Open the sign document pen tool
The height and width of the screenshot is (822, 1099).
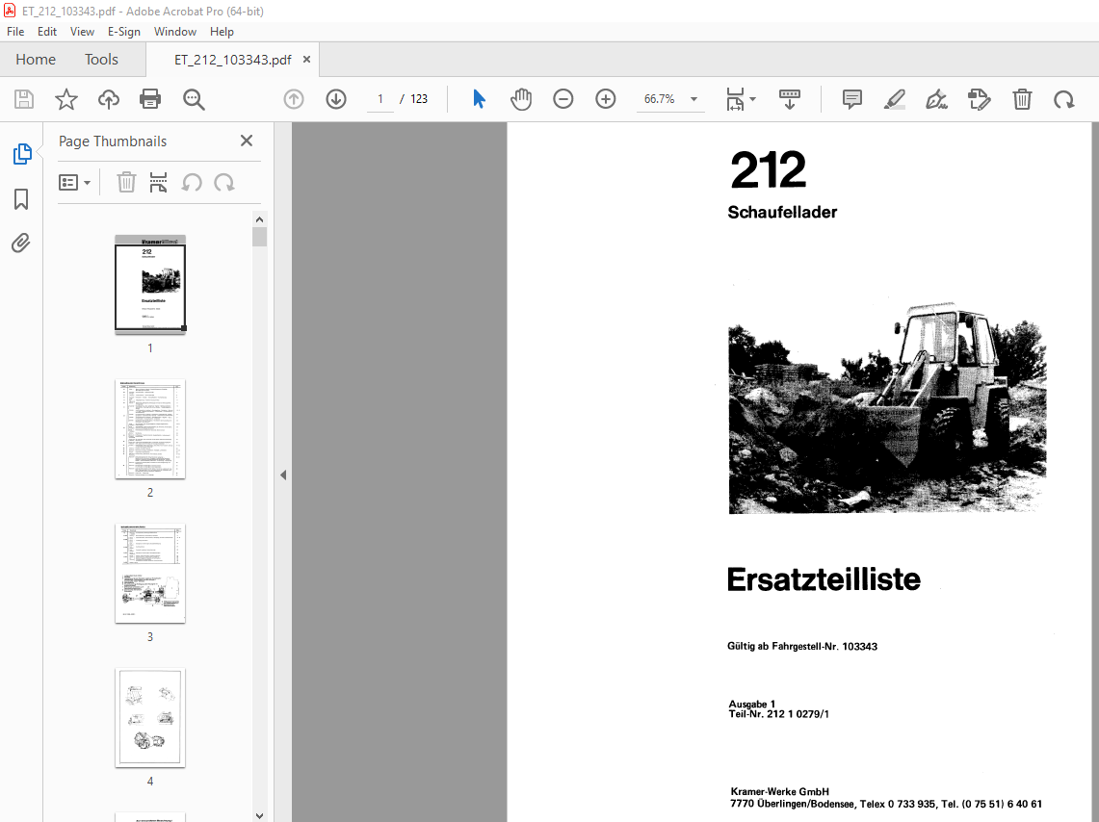click(x=936, y=99)
